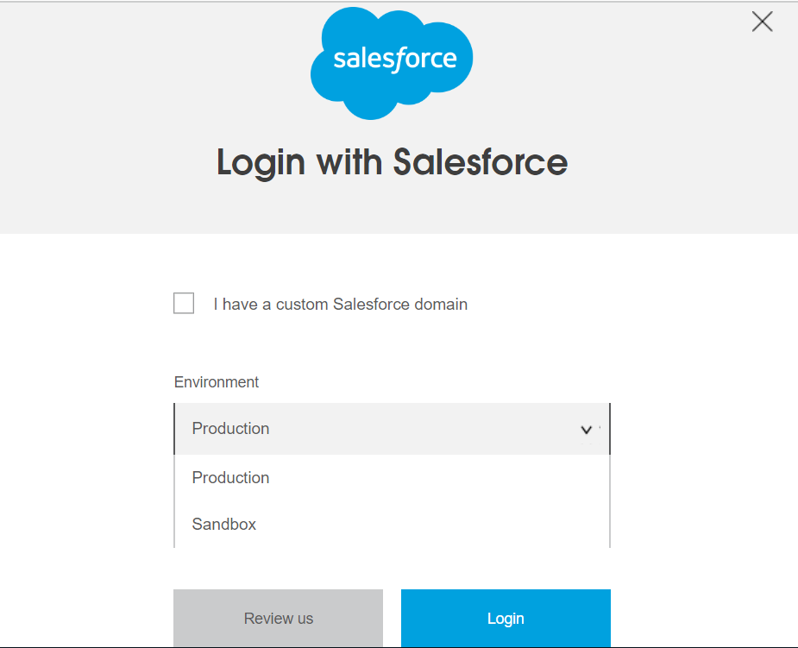Image resolution: width=798 pixels, height=648 pixels.
Task: Click the 'salesforce' wordmark inside the cloud
Action: pos(395,59)
